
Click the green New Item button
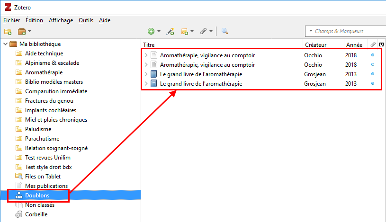[151, 32]
